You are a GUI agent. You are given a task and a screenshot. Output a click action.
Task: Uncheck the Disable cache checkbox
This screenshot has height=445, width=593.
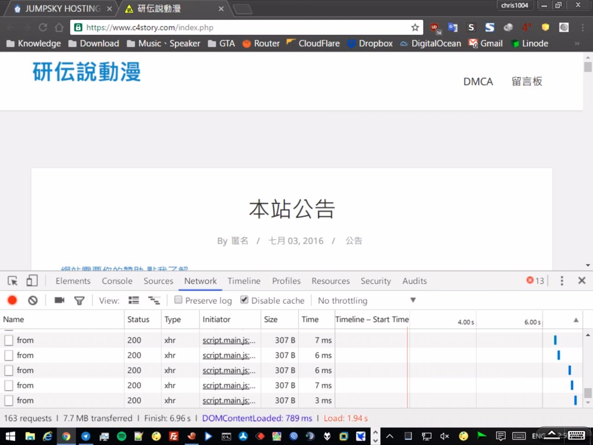pos(244,300)
